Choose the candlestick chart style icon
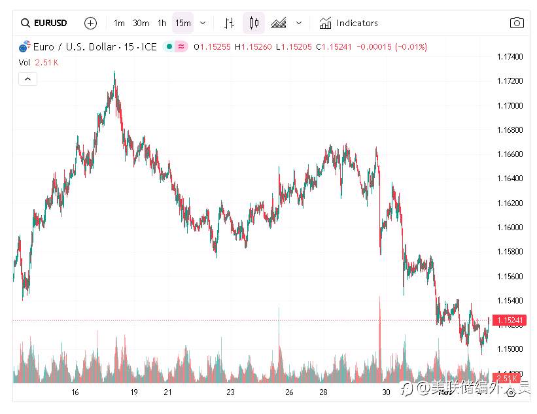537x414 pixels. [254, 23]
